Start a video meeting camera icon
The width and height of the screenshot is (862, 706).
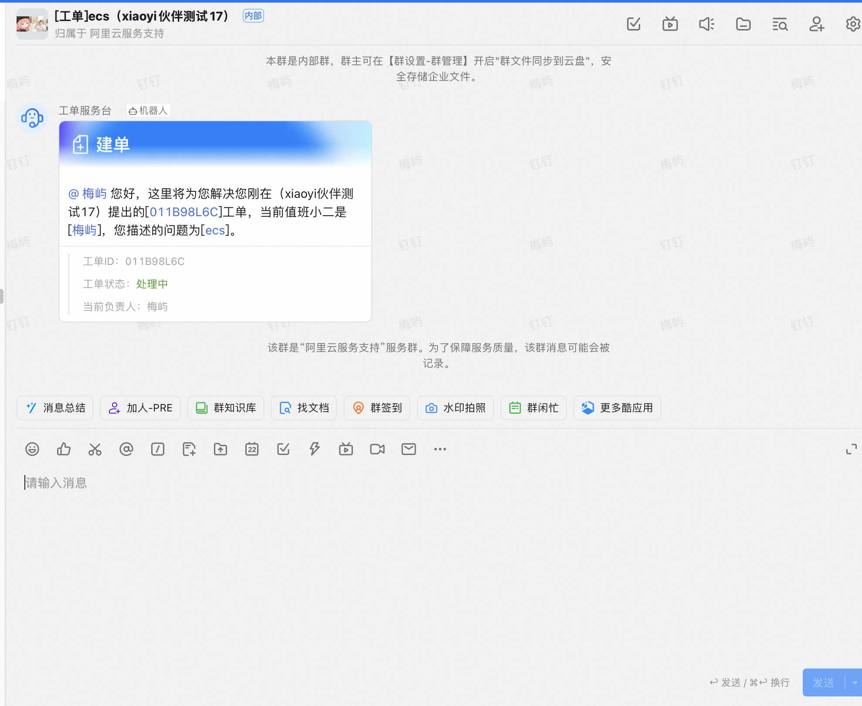point(377,449)
